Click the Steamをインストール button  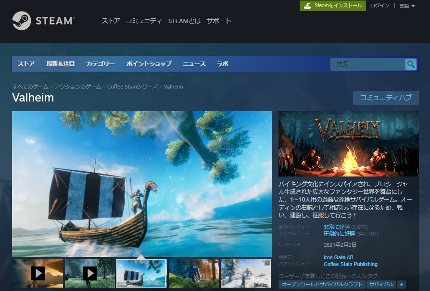[333, 6]
